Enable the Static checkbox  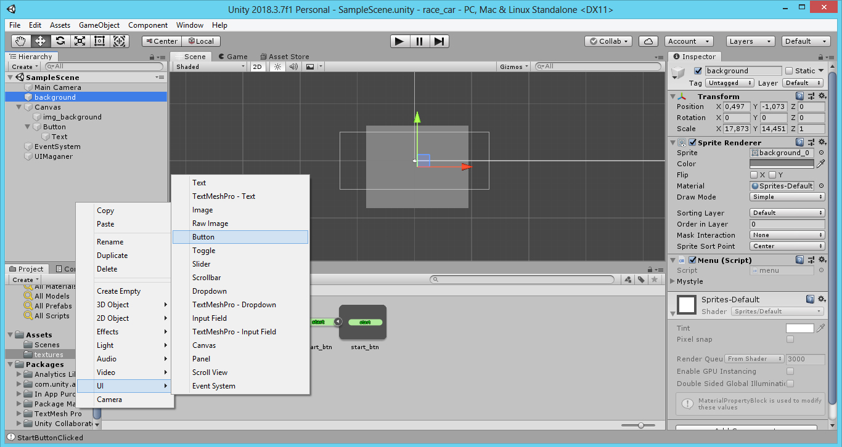789,71
